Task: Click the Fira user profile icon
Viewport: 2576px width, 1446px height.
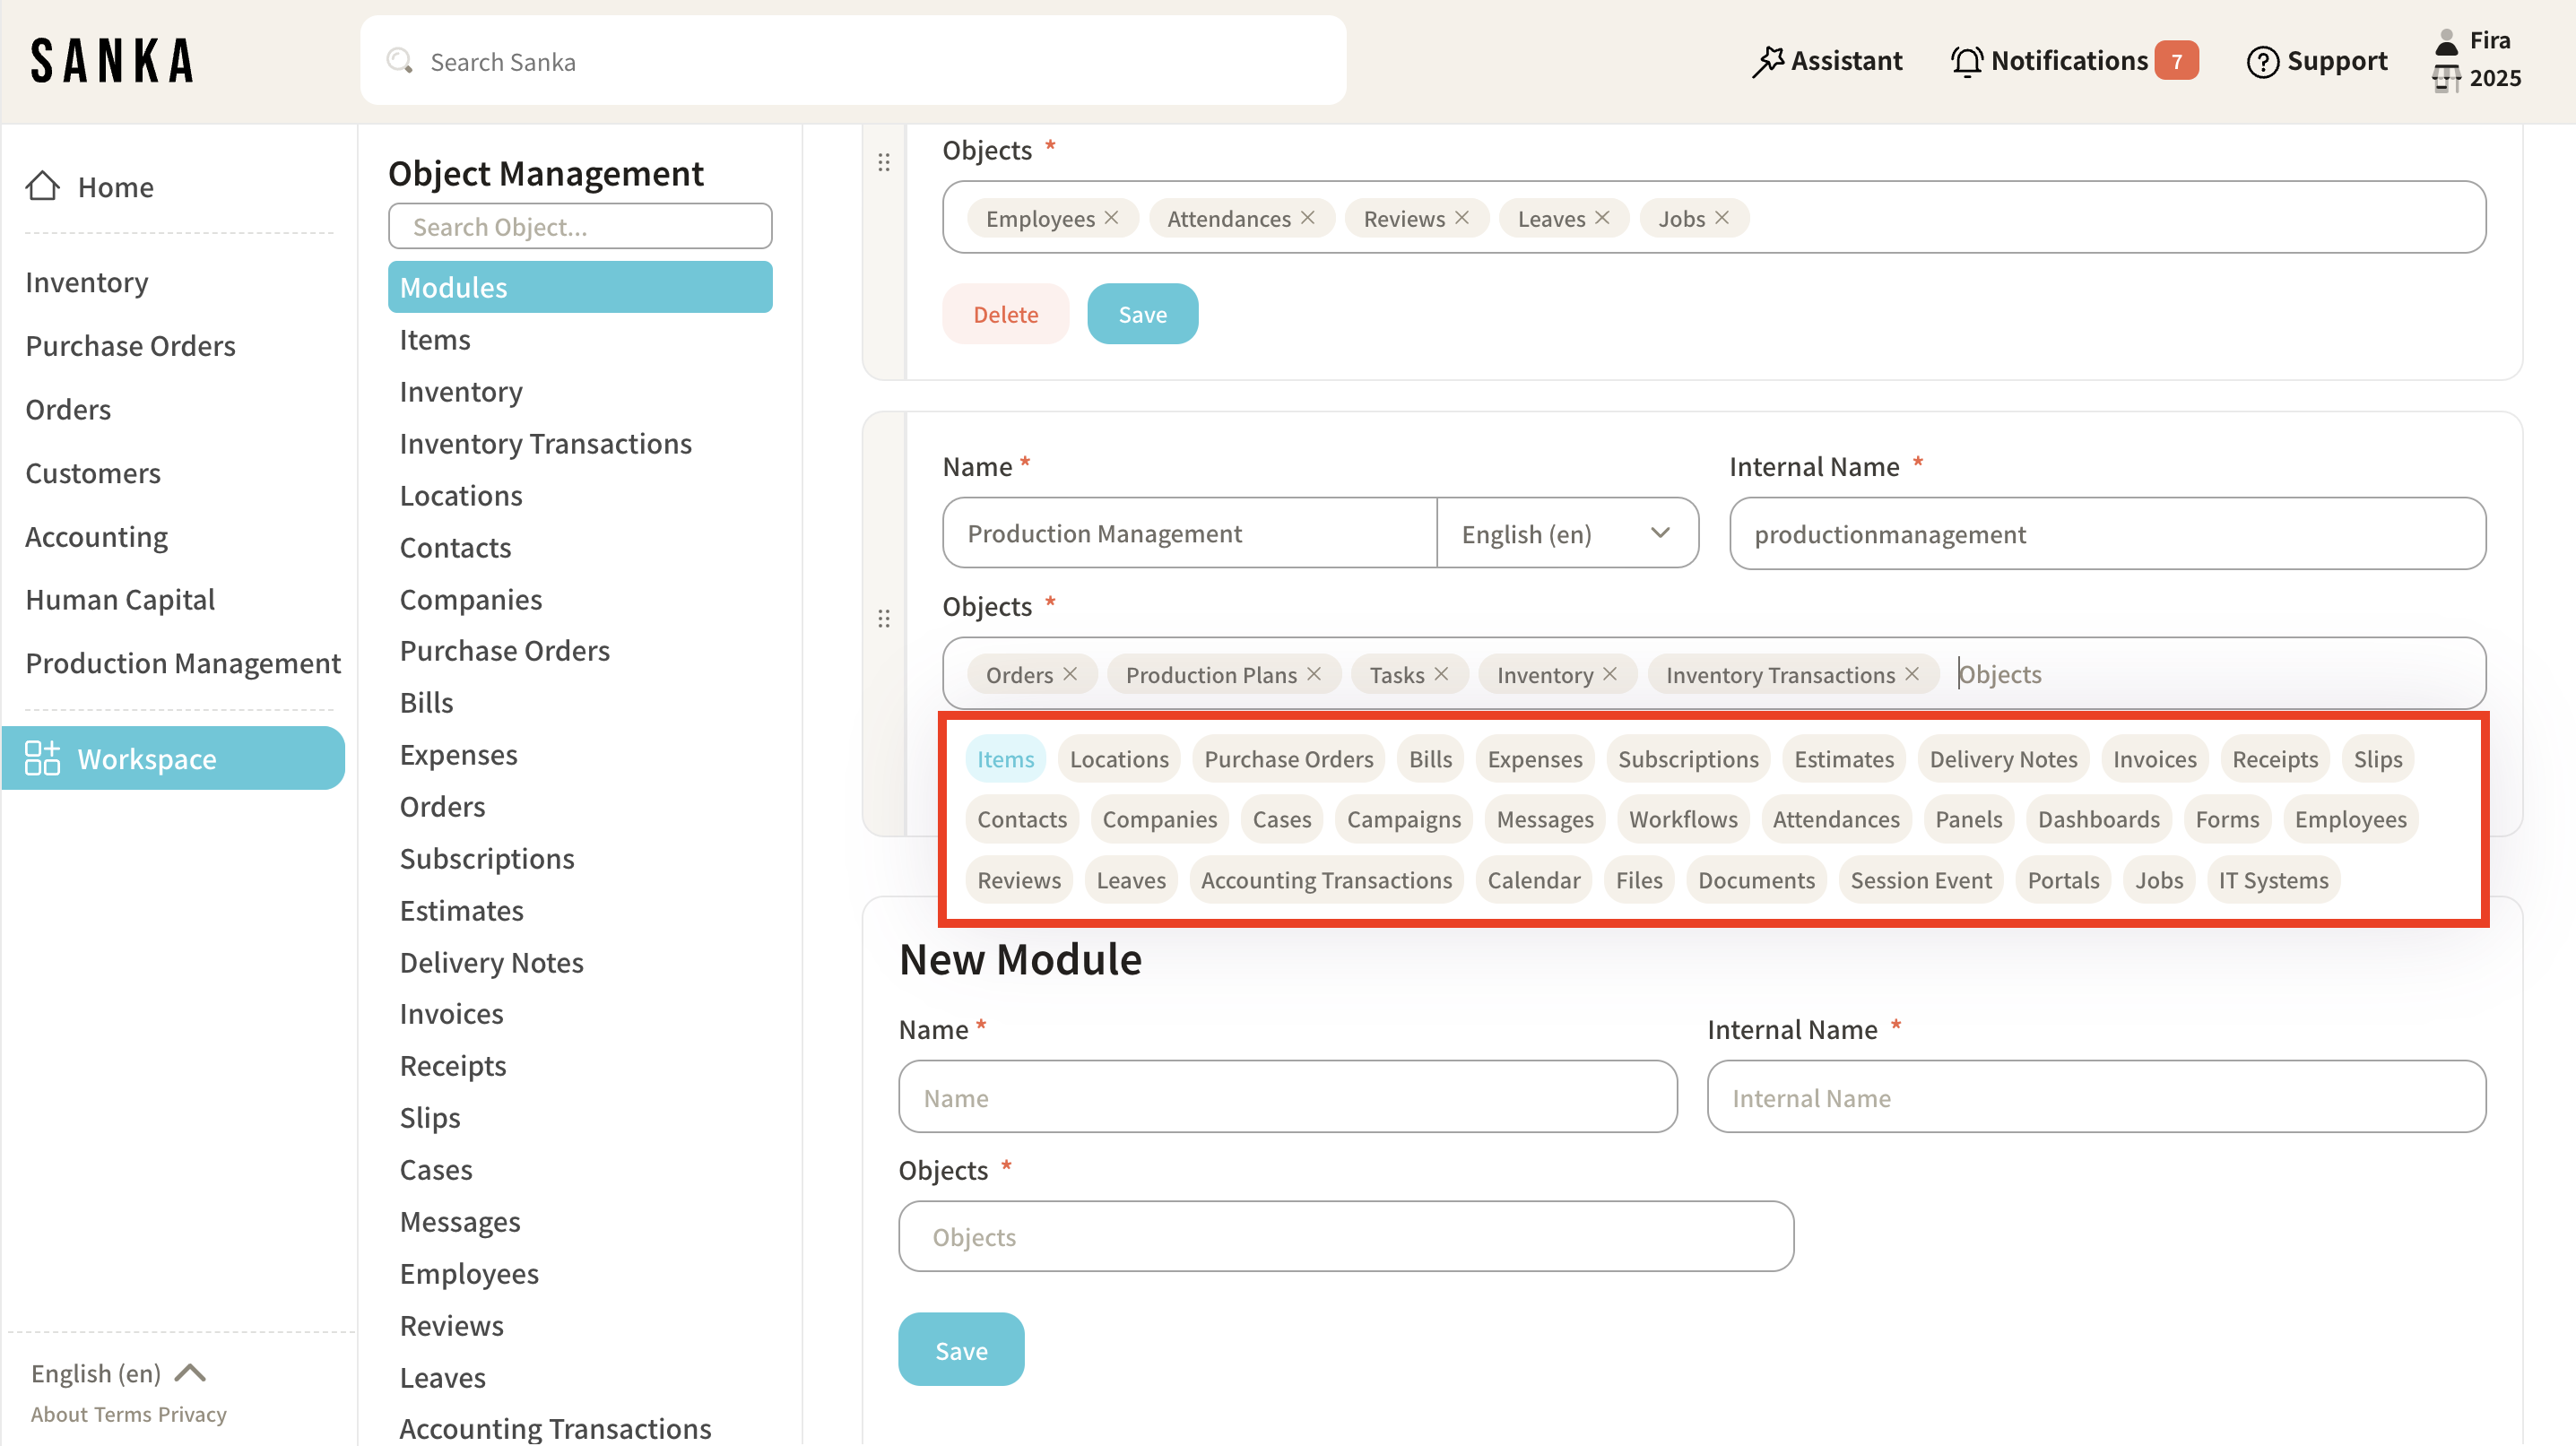Action: [x=2446, y=42]
